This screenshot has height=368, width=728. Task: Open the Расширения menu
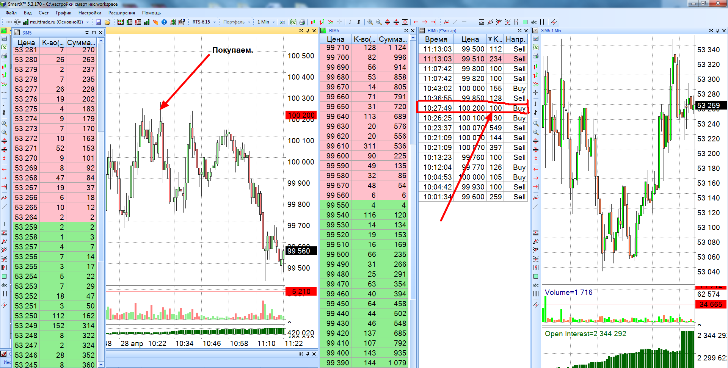(122, 13)
